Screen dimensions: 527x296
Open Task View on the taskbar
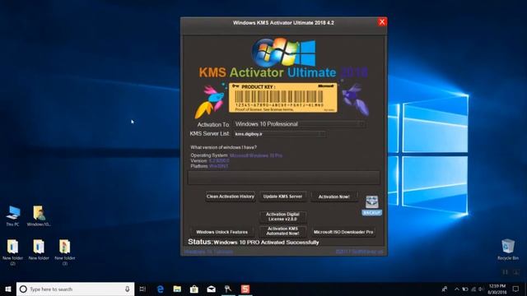pyautogui.click(x=142, y=289)
